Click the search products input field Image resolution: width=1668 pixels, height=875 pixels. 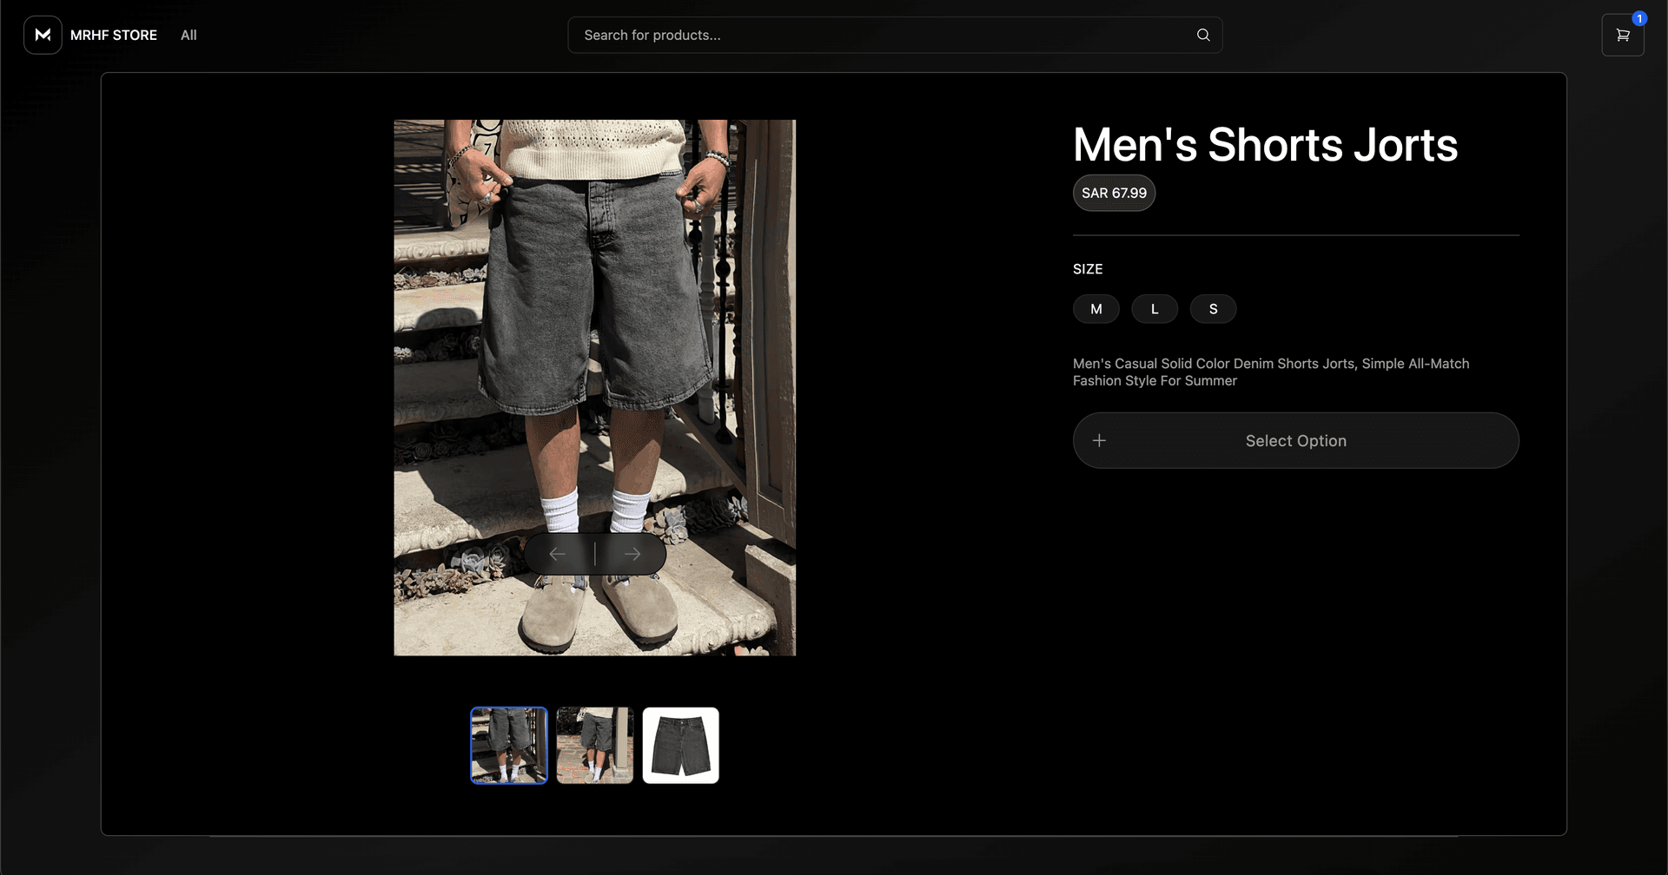pos(869,35)
